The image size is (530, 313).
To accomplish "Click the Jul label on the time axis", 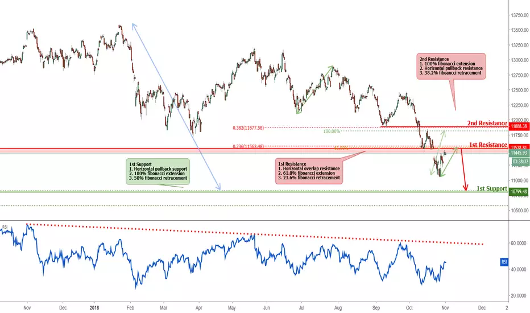I will pos(301,307).
